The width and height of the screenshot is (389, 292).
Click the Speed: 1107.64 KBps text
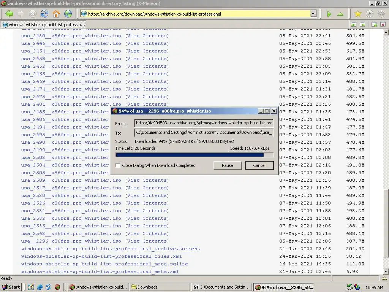click(x=250, y=148)
